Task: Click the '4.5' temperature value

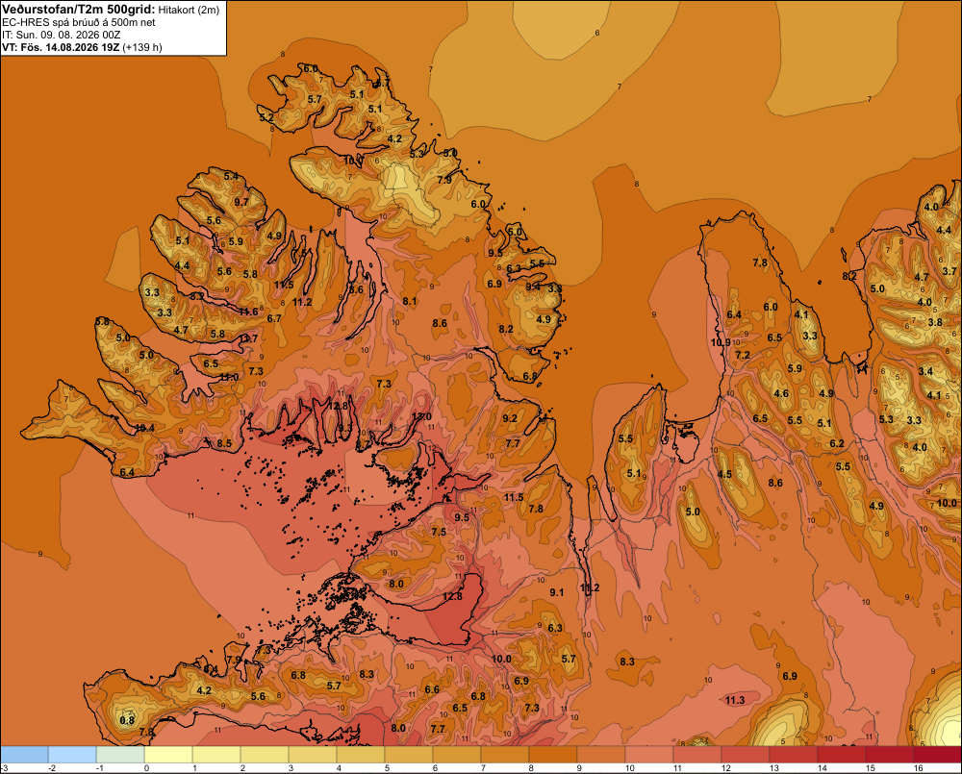Action: coord(724,474)
